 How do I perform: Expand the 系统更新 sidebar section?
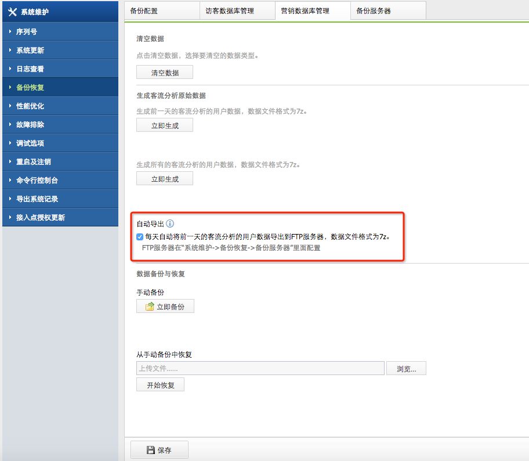tap(30, 51)
